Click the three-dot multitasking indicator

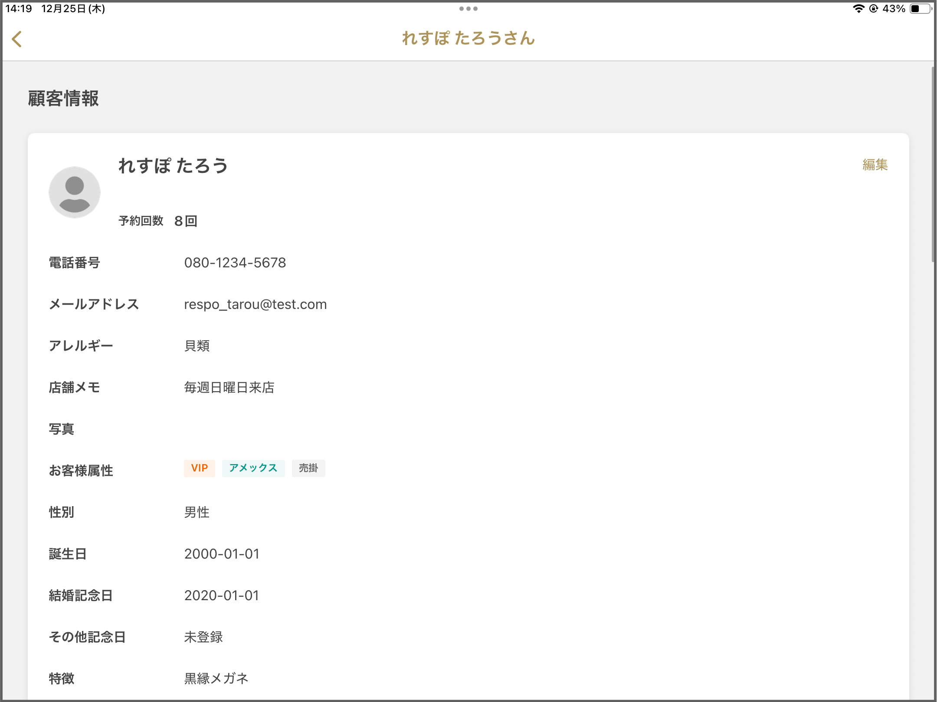pyautogui.click(x=468, y=9)
